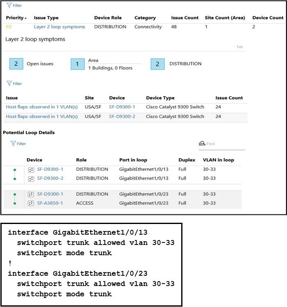Open SF-D9300-1 device link in issue table
This screenshot has width=287, height=307.
(122, 107)
